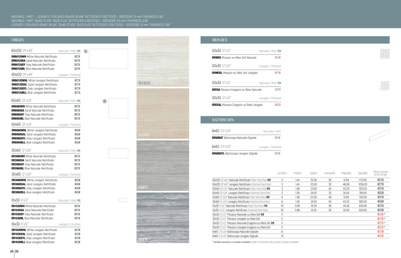Image resolution: width=401 pixels, height=258 pixels.
Task: Click the small 10x30 tile outline
Action: pyautogui.click(x=123, y=200)
